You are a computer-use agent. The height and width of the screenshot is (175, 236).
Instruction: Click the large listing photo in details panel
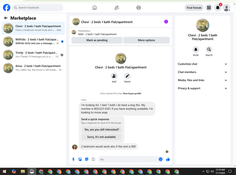[202, 25]
